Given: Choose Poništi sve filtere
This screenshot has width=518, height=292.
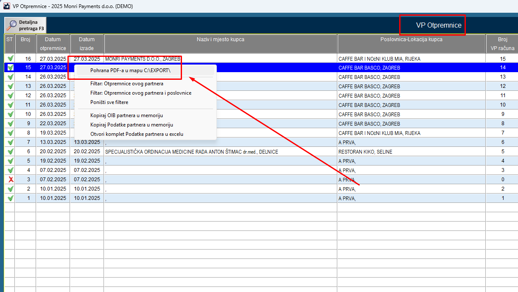Looking at the screenshot, I should point(146,102).
